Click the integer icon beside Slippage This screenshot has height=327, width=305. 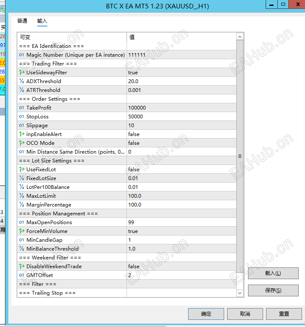coord(21,126)
